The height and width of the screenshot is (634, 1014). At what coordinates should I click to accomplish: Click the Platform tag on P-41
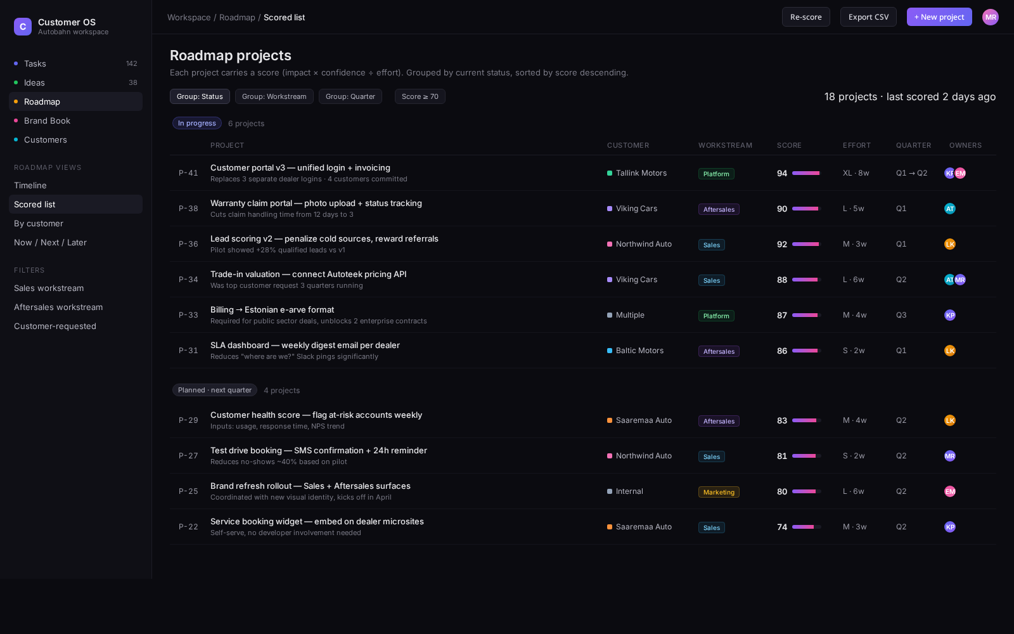click(716, 174)
